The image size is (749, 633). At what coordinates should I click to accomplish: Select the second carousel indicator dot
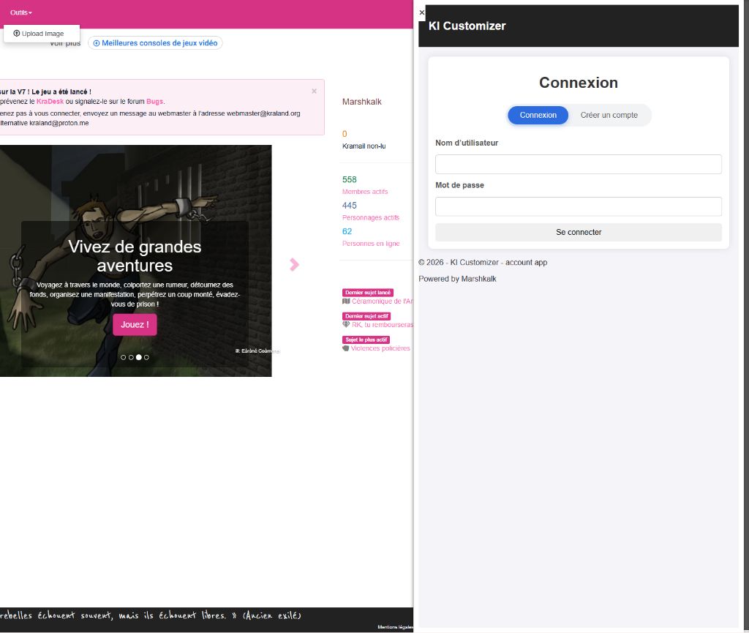coord(131,357)
